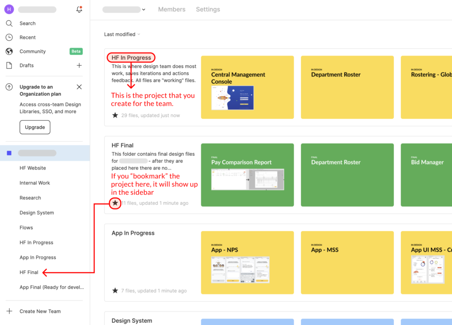Click the Create New Team plus icon
Image resolution: width=452 pixels, height=325 pixels.
(10, 311)
